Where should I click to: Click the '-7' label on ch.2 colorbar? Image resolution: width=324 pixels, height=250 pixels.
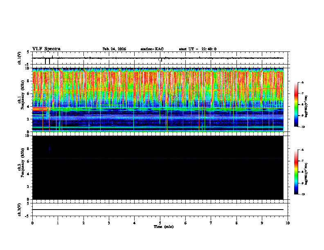pyautogui.click(x=302, y=161)
